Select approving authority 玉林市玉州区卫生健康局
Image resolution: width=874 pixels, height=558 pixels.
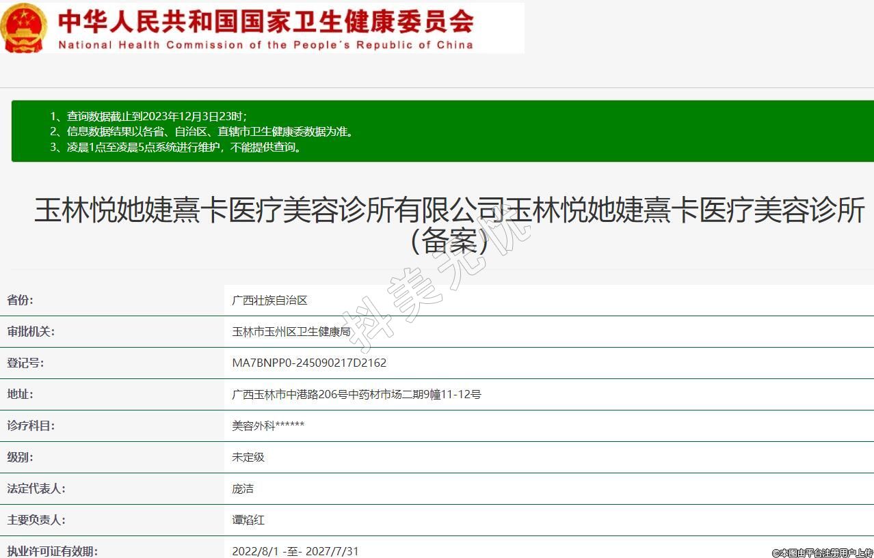click(291, 331)
